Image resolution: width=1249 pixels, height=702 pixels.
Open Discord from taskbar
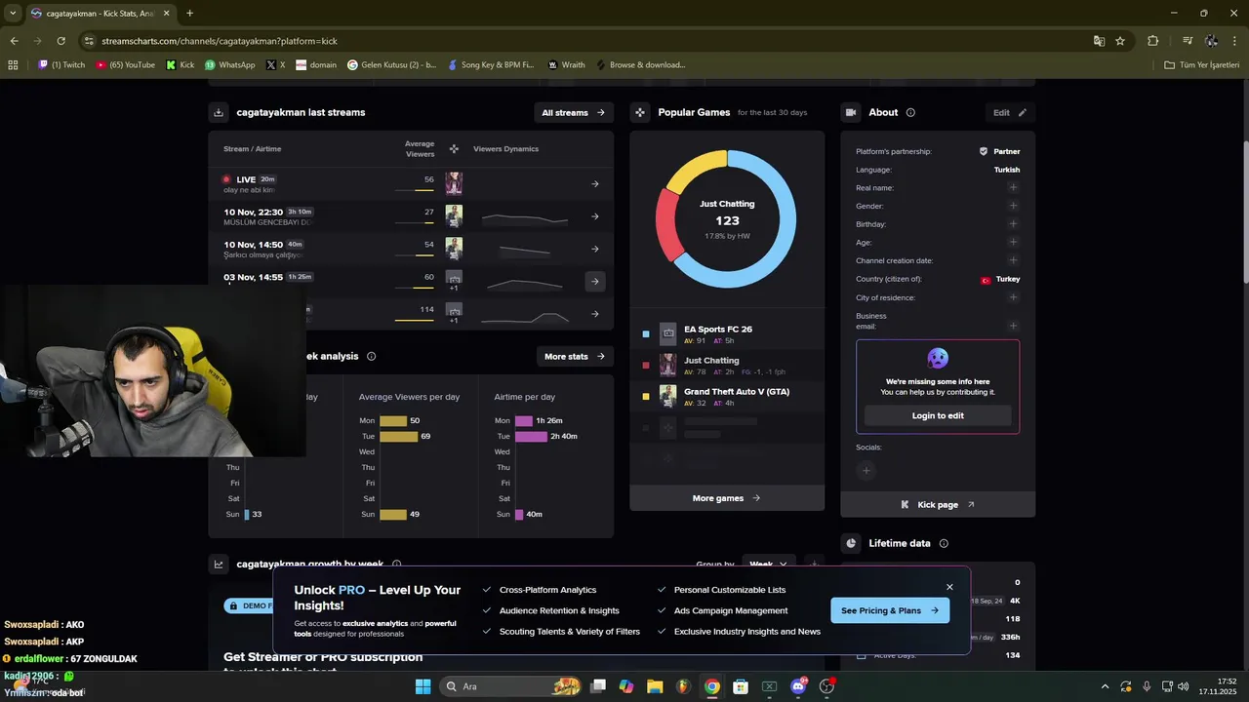click(798, 686)
